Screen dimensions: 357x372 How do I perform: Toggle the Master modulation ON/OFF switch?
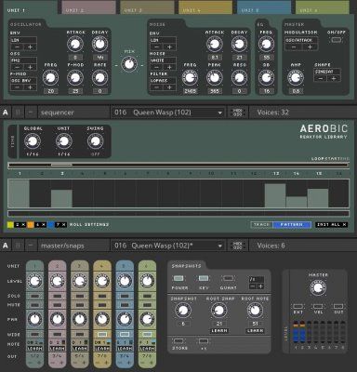coord(337,40)
